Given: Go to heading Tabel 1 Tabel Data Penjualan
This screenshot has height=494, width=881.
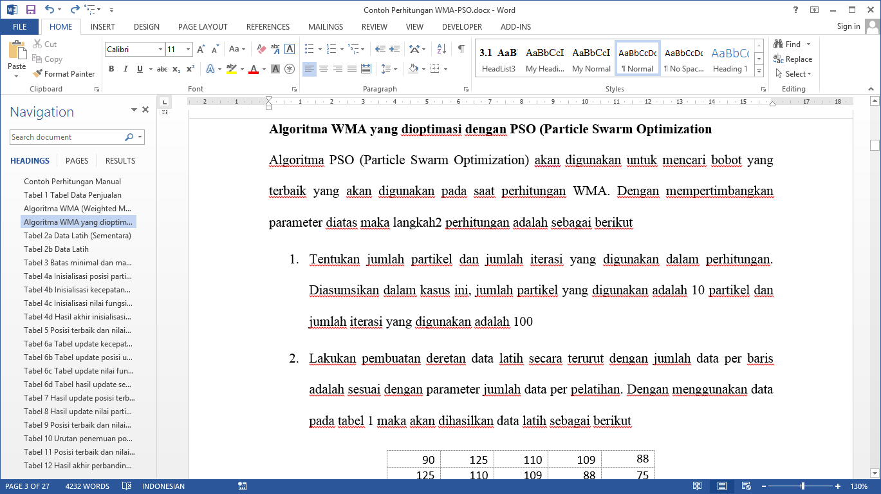Looking at the screenshot, I should coord(73,195).
